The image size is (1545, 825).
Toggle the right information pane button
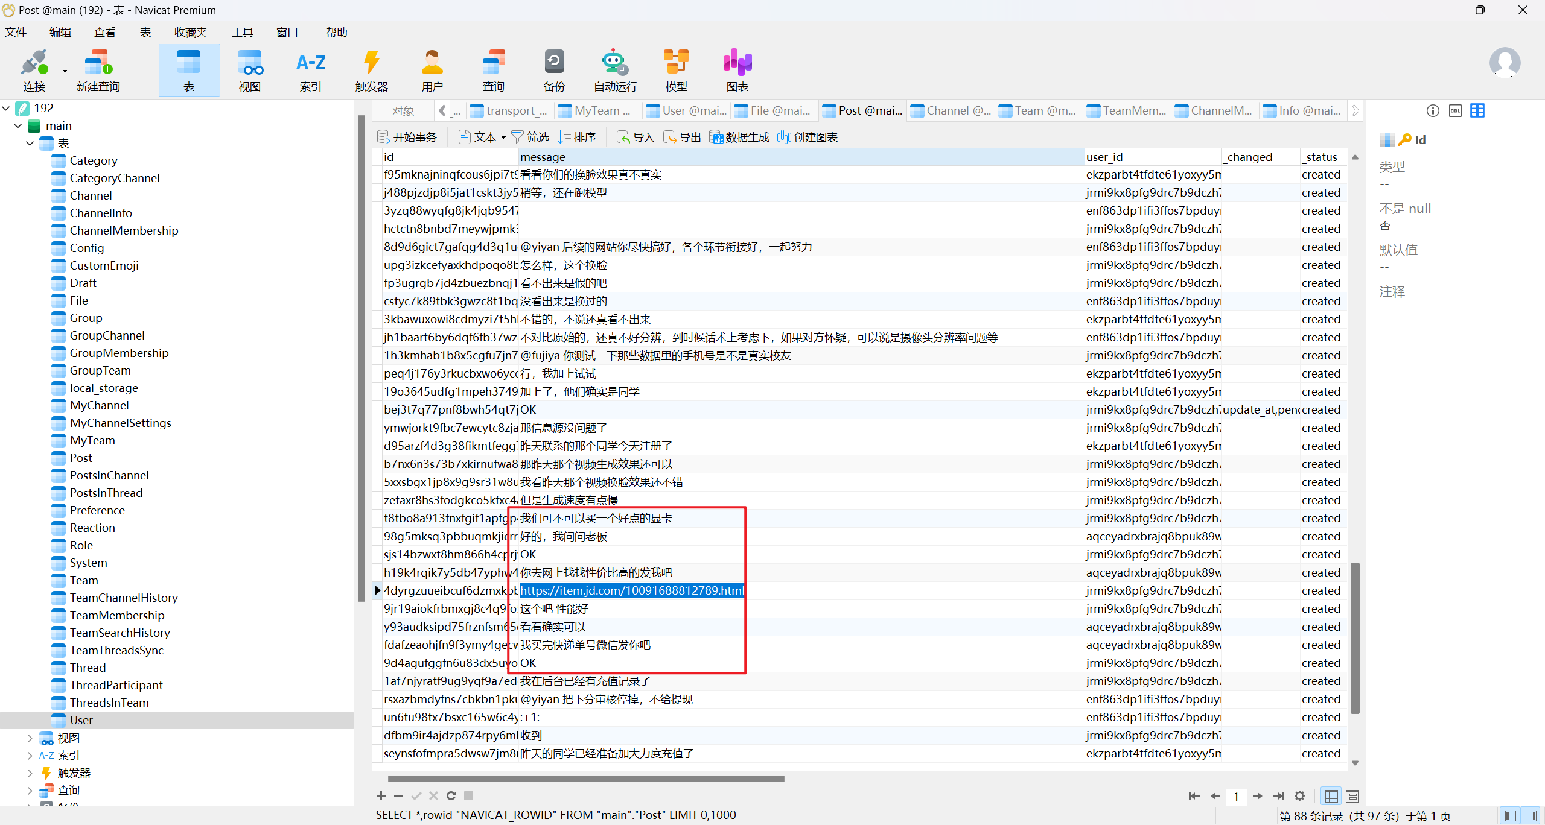click(1531, 816)
